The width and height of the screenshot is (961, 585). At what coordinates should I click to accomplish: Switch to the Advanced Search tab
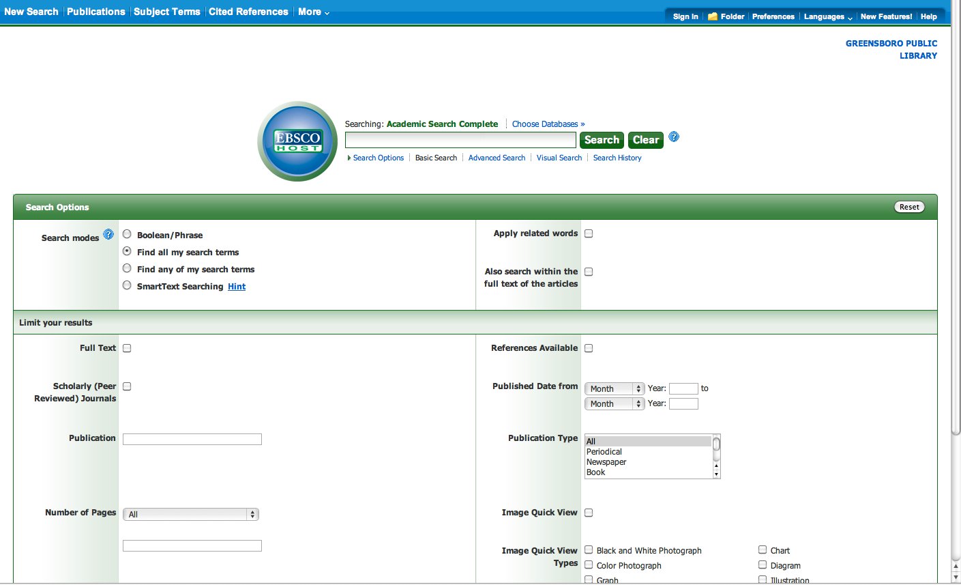pos(497,158)
